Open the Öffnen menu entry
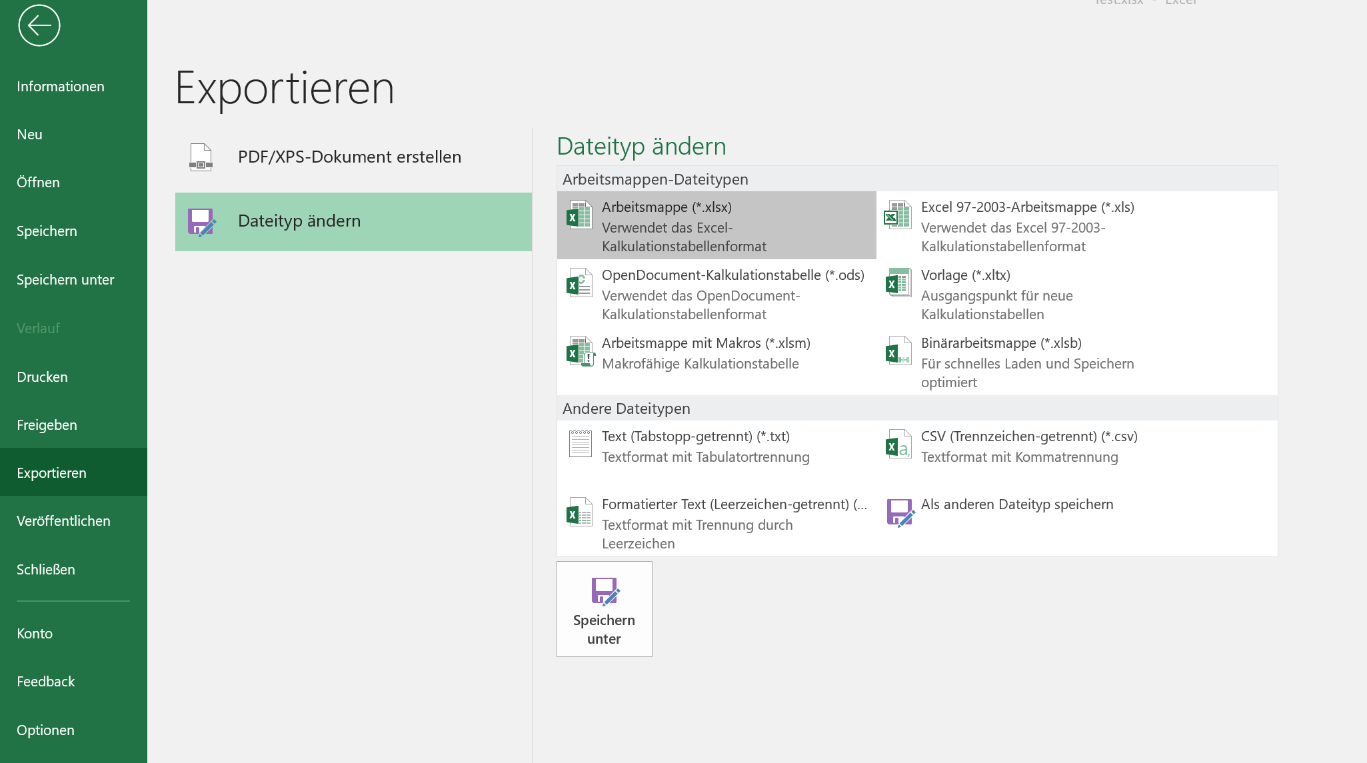1367x763 pixels. click(73, 183)
